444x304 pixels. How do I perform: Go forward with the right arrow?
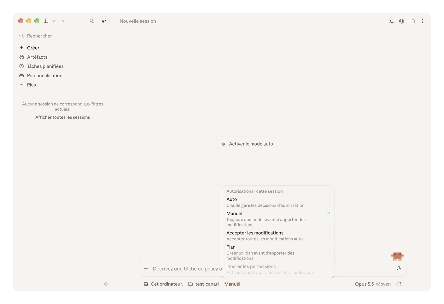click(x=63, y=21)
